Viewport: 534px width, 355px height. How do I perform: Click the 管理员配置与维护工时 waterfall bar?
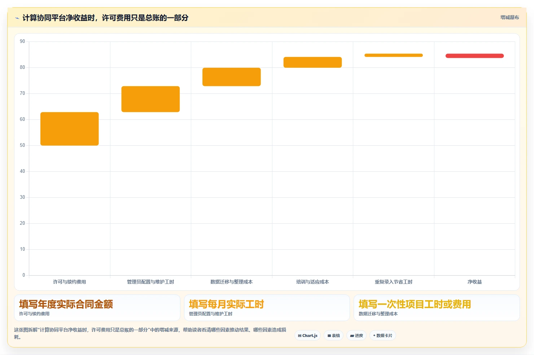(x=150, y=99)
